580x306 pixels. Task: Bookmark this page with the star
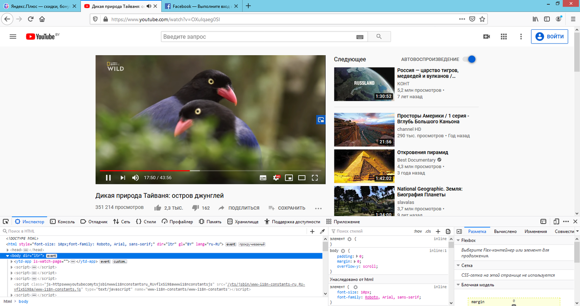[482, 19]
